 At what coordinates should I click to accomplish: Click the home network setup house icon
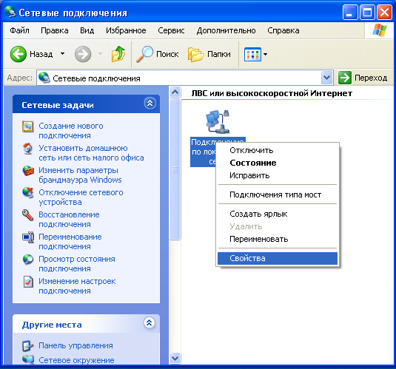(28, 149)
